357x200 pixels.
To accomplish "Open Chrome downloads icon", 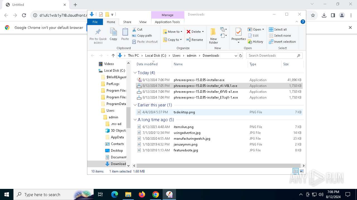I will pyautogui.click(x=324, y=16).
